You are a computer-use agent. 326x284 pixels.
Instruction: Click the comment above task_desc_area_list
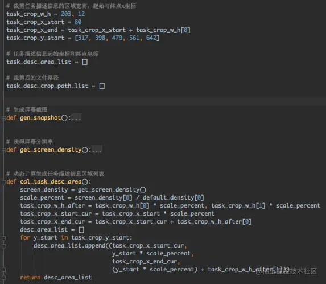pyautogui.click(x=52, y=54)
